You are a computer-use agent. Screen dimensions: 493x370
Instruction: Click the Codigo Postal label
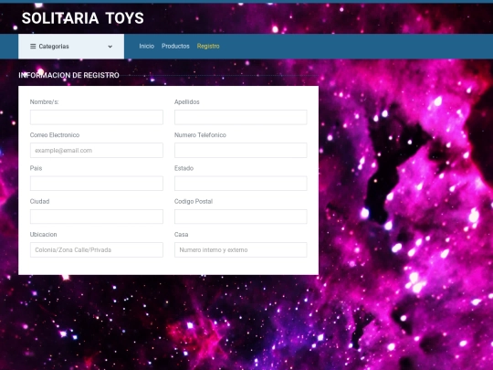(194, 201)
